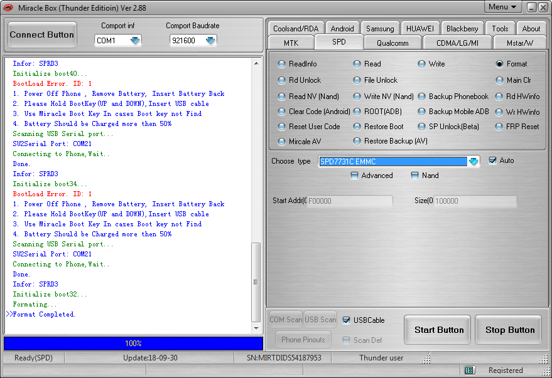Open Phone Pinouts

click(303, 340)
